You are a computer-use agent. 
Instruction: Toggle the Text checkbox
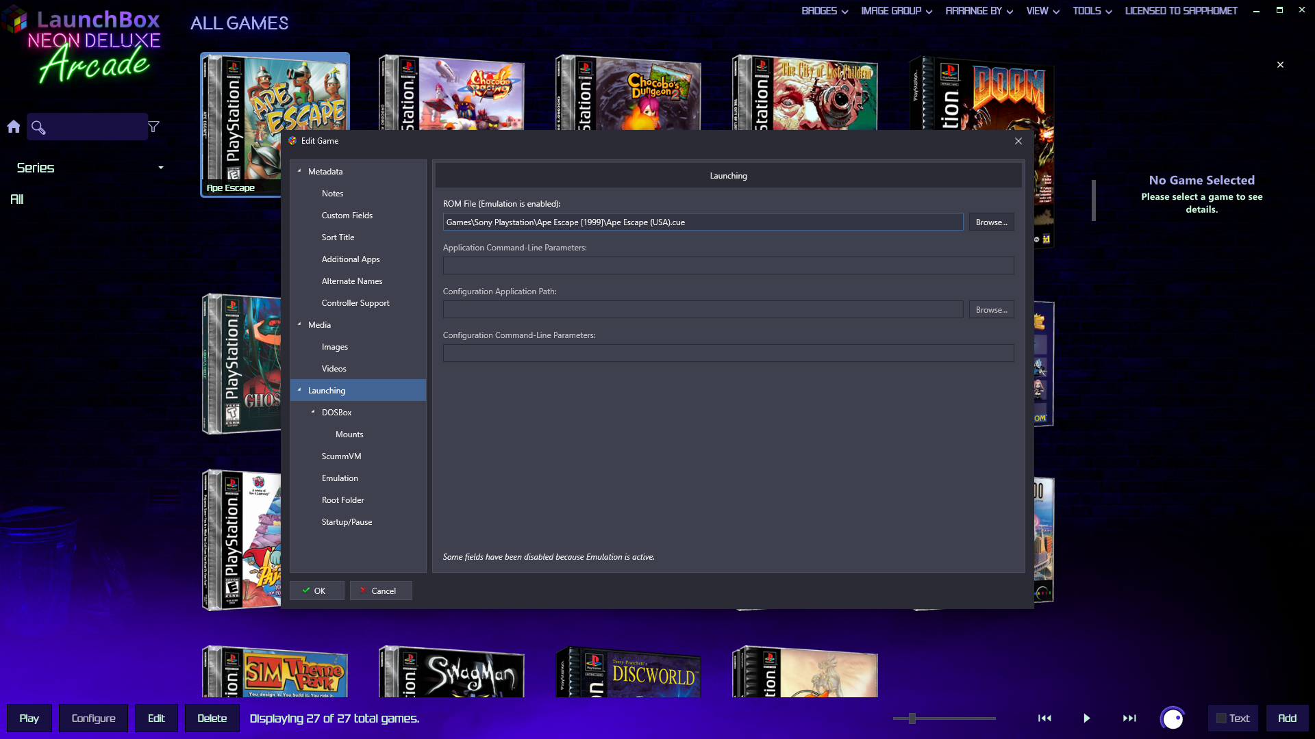point(1221,718)
